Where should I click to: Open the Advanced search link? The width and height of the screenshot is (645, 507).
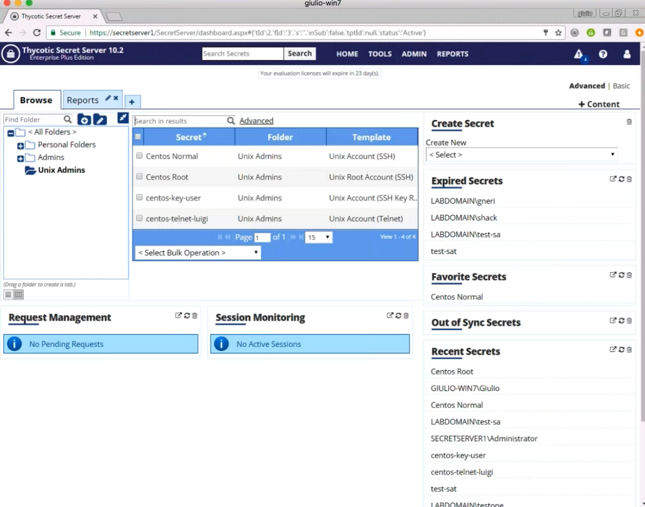point(256,120)
